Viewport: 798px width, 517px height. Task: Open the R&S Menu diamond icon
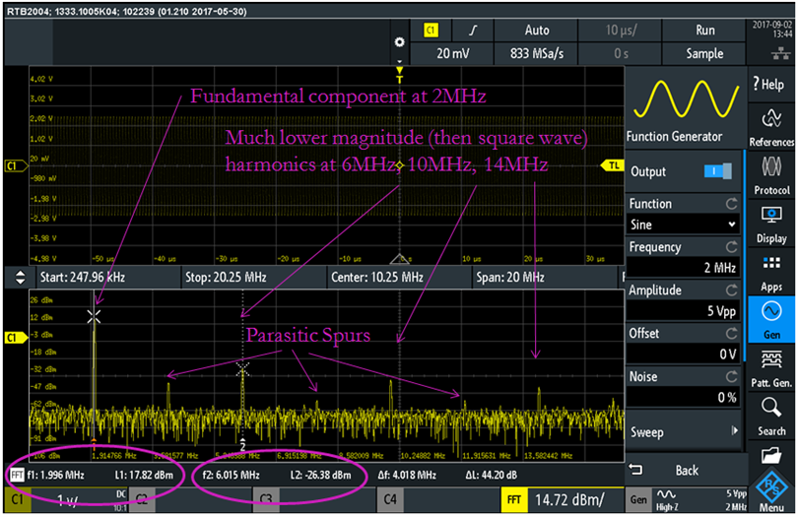pos(772,488)
